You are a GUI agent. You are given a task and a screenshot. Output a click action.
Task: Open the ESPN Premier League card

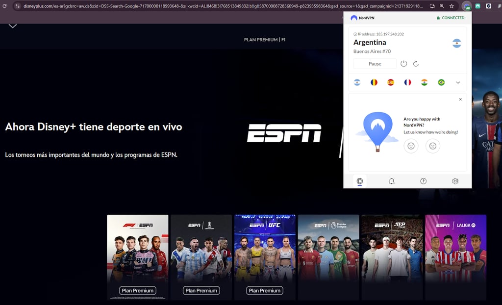click(328, 257)
